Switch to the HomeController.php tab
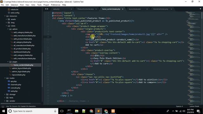 point(160,9)
